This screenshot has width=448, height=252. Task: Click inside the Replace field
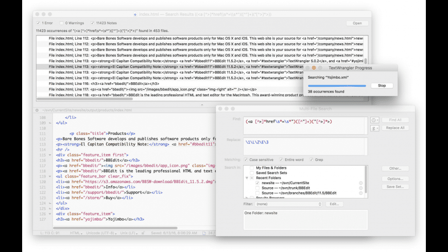click(305, 147)
